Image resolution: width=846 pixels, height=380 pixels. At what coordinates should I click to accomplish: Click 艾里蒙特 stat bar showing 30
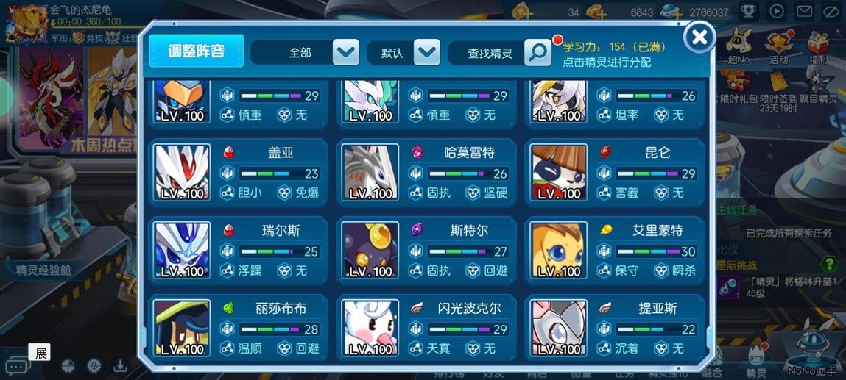click(656, 251)
